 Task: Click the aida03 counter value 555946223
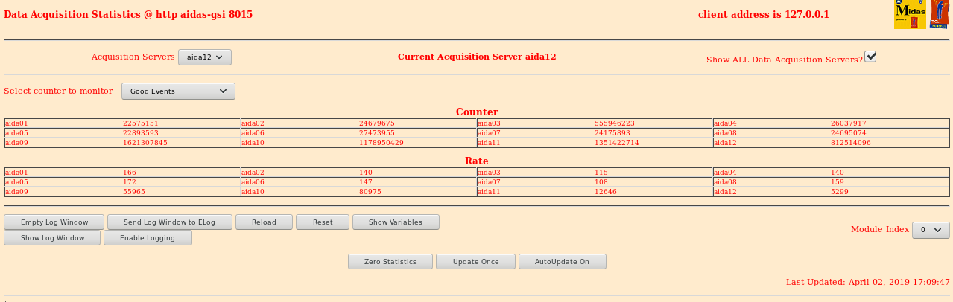[615, 123]
